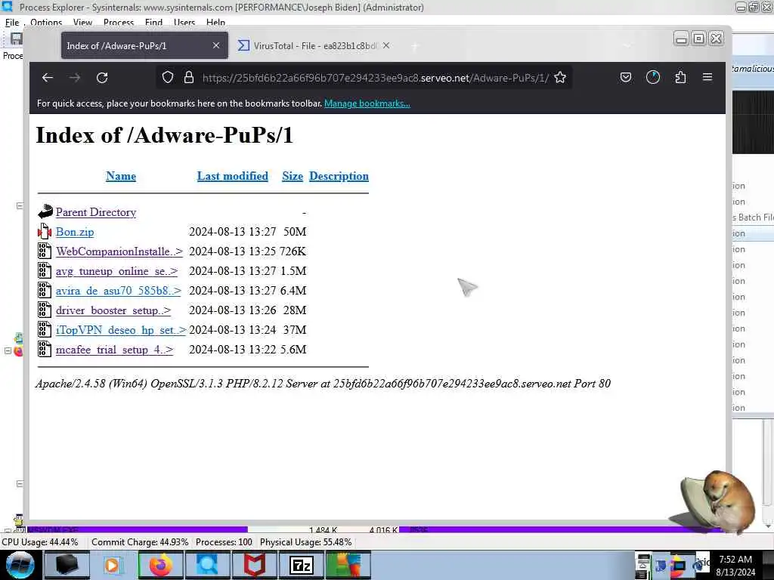This screenshot has height=580, width=774.
Task: Click the Parent Directory back-arrow icon
Action: [45, 211]
